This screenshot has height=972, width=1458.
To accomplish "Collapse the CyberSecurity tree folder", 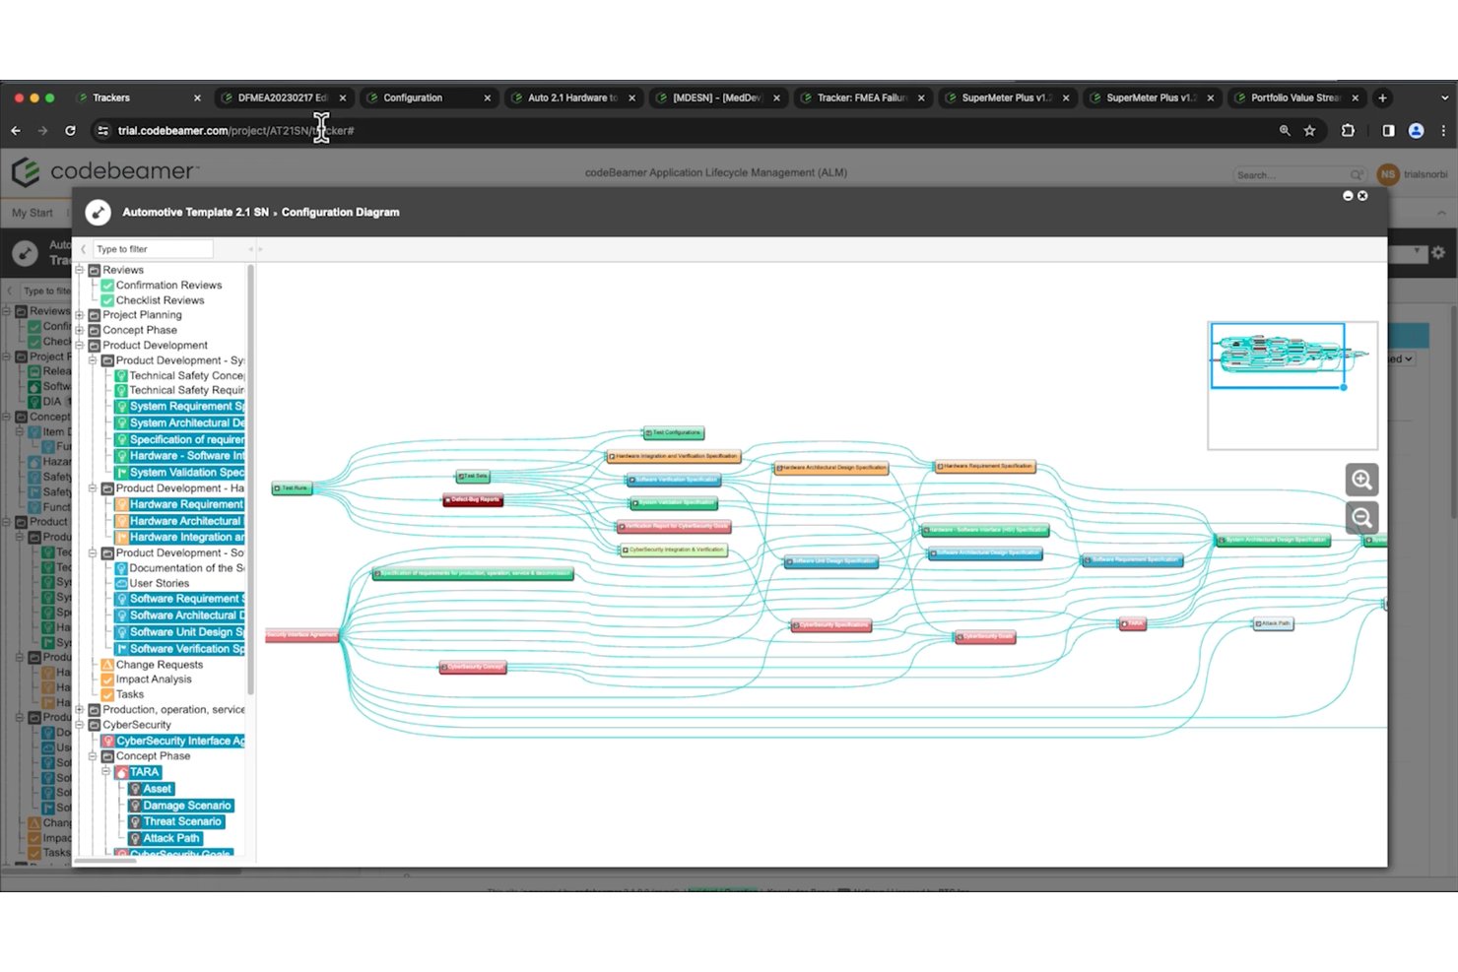I will 80,725.
